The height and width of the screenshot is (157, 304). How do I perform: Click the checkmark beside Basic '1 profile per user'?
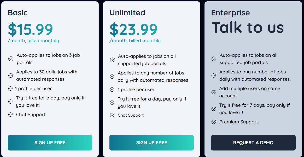(x=11, y=89)
